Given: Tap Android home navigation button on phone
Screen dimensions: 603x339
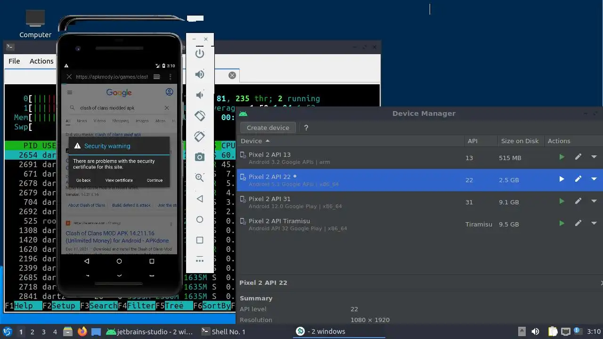Looking at the screenshot, I should click(x=119, y=261).
